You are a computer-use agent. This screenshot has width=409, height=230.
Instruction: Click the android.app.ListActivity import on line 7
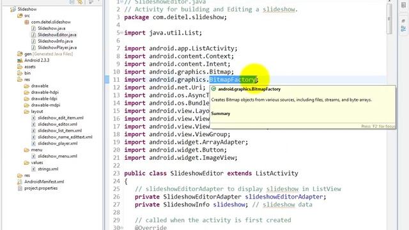181,49
